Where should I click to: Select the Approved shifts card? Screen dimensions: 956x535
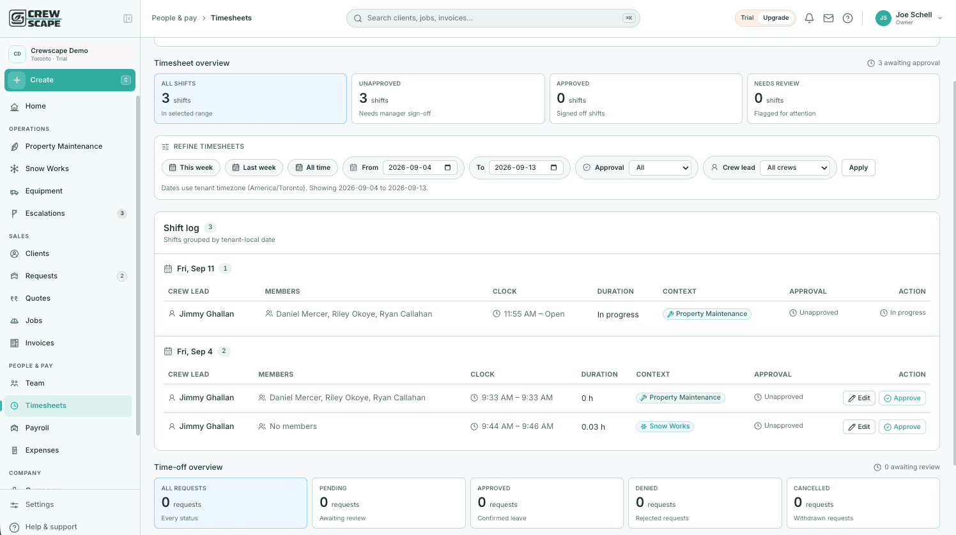[645, 98]
